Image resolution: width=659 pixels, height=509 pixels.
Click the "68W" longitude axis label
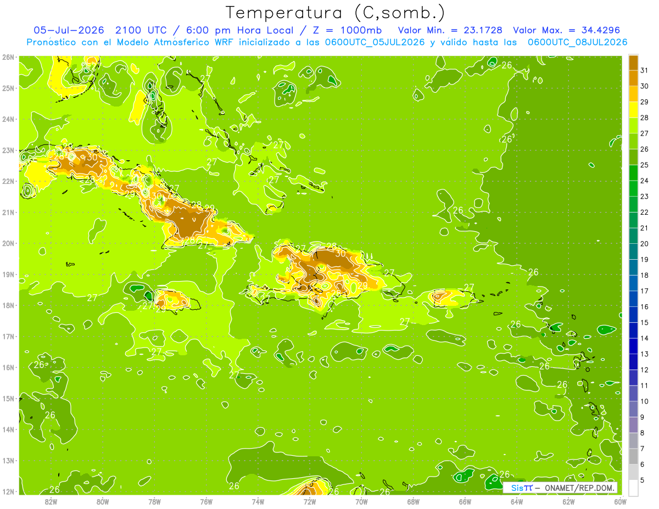[414, 501]
